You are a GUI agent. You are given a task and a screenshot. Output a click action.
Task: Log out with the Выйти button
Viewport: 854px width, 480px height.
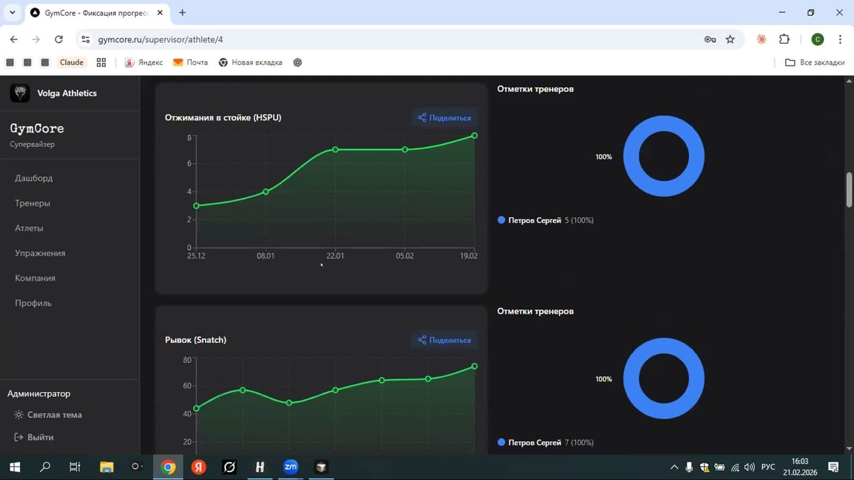(34, 437)
